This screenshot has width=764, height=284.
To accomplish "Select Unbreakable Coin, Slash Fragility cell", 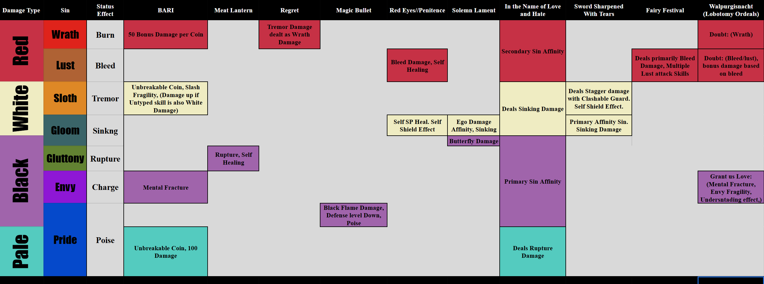I will [166, 98].
